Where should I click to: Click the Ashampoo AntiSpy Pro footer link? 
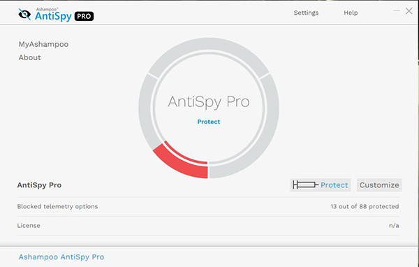[x=61, y=257]
